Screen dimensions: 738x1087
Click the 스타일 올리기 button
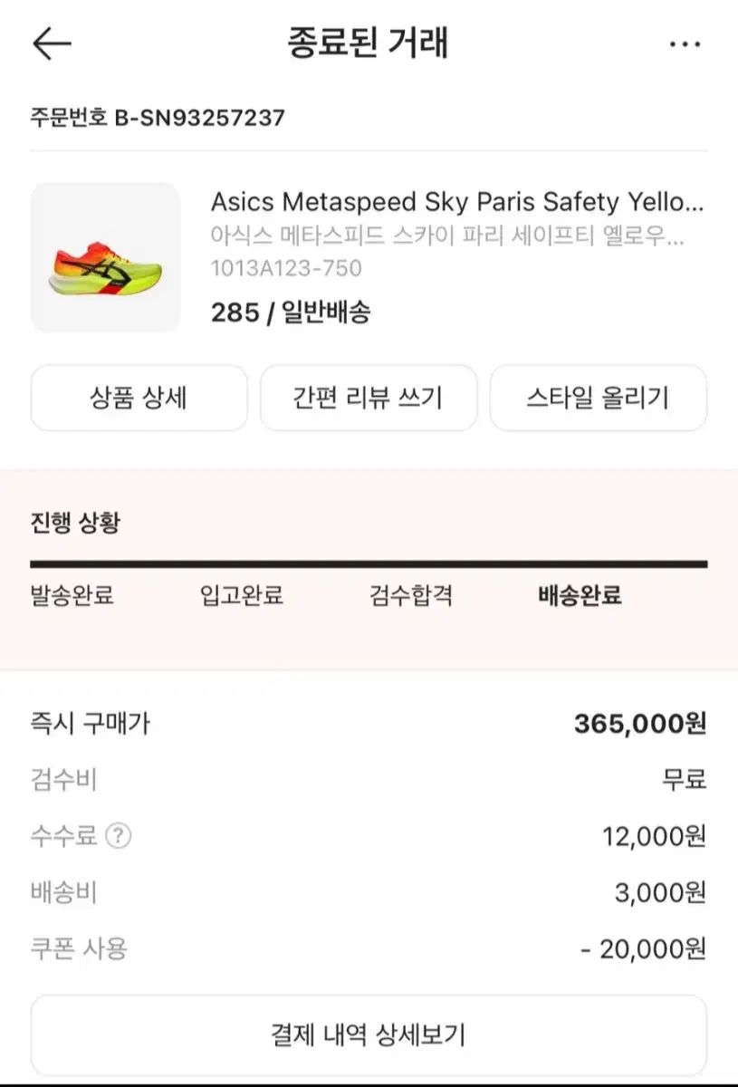coord(599,398)
